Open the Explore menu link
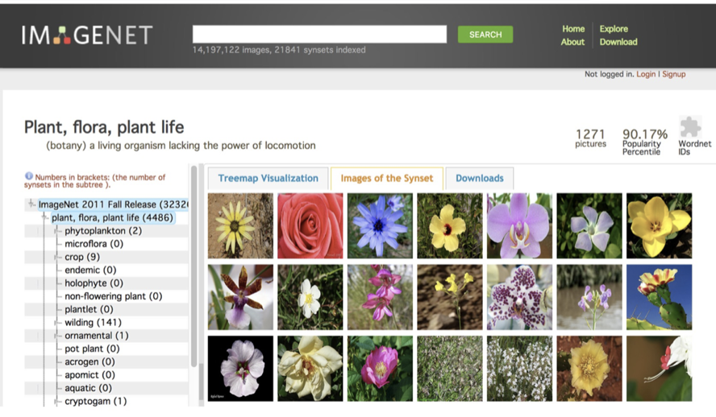Screen dimensions: 716x417 click(614, 29)
